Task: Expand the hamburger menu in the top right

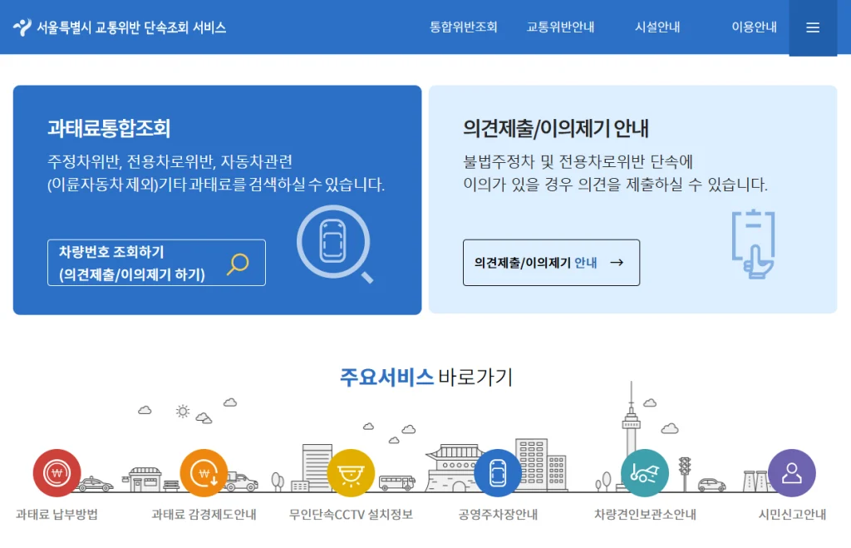Action: coord(813,27)
